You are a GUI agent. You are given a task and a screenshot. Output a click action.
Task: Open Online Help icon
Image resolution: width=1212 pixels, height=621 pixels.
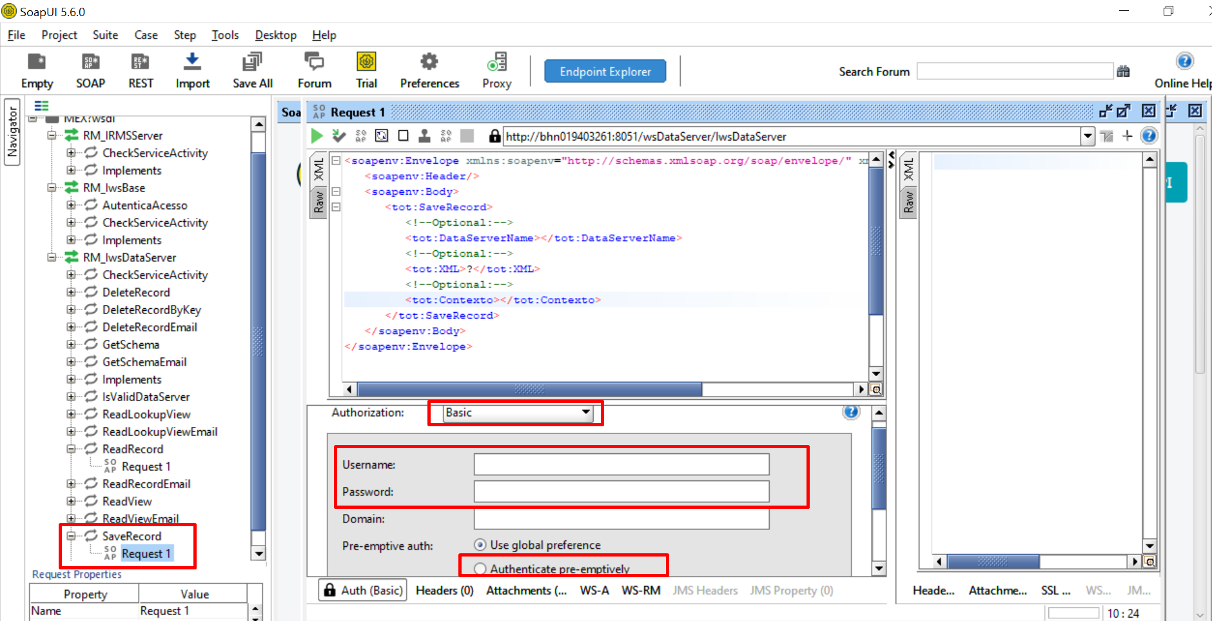tap(1185, 61)
